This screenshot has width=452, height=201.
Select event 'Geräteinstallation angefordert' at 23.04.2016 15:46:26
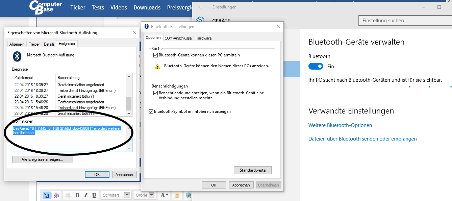69,102
